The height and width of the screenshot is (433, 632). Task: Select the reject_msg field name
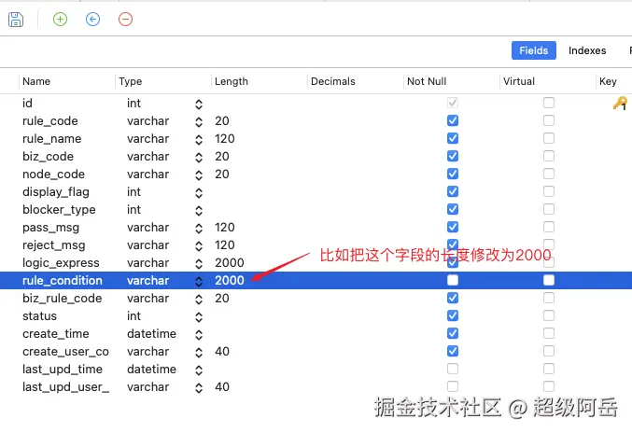pos(53,245)
